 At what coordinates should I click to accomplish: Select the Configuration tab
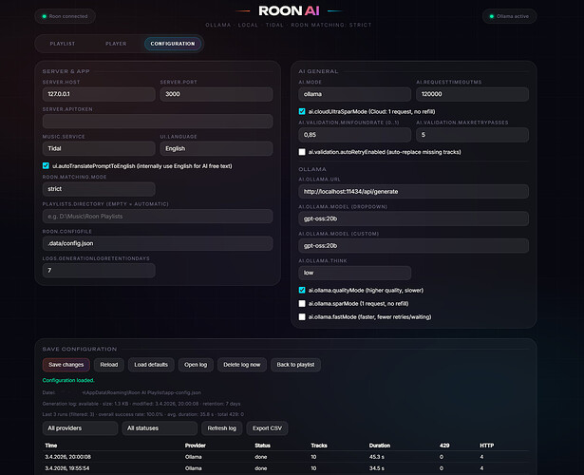pyautogui.click(x=173, y=44)
